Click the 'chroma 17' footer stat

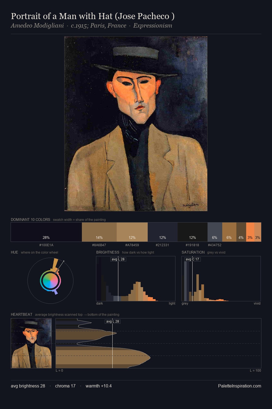[65, 386]
